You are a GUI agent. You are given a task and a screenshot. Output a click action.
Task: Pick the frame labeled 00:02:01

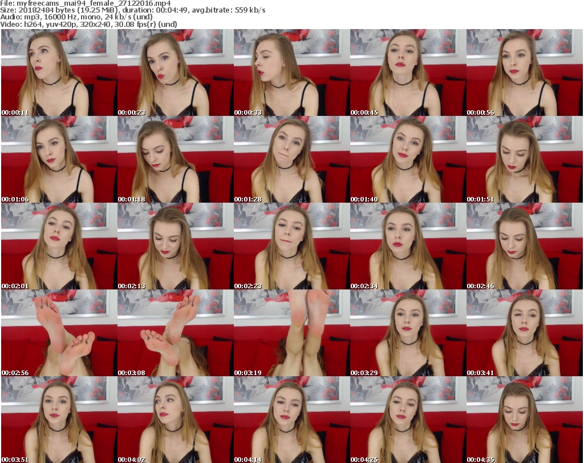pyautogui.click(x=59, y=247)
